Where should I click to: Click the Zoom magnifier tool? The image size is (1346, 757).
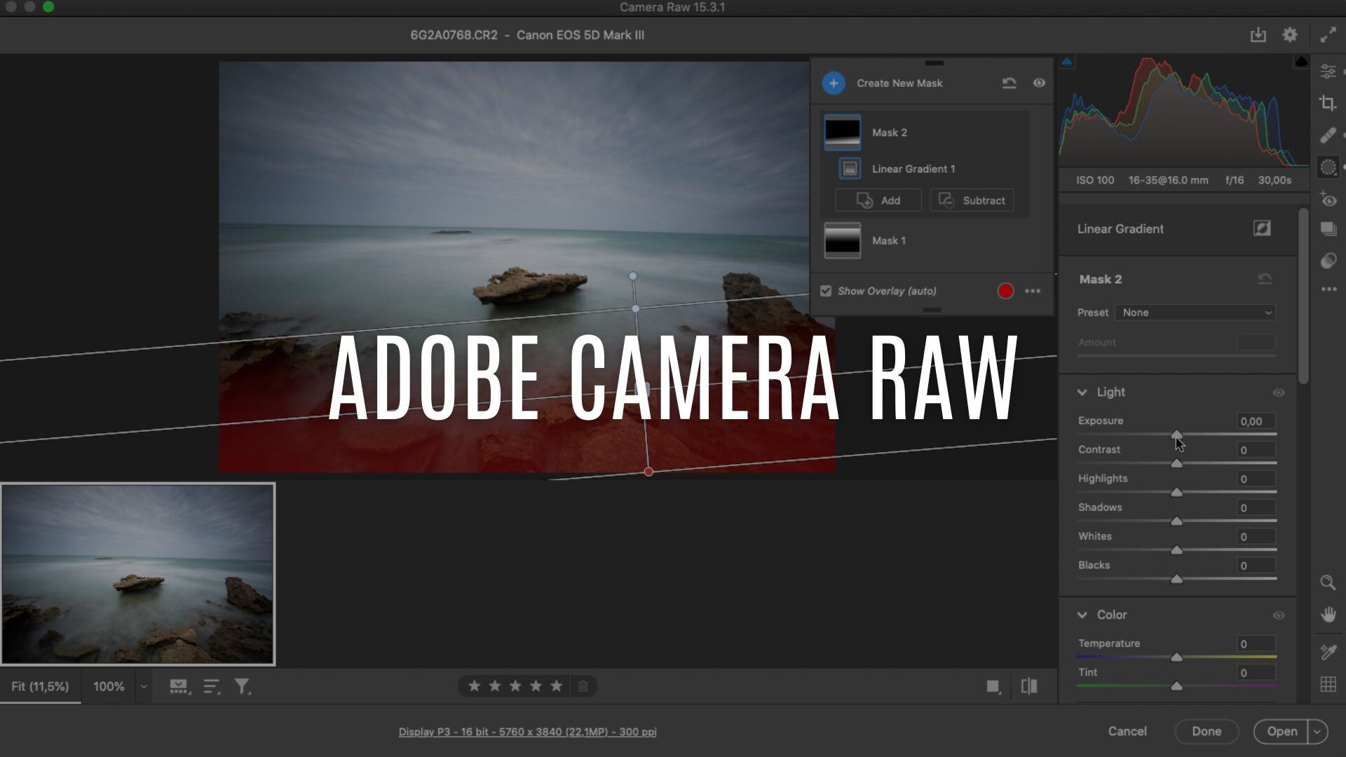point(1328,582)
